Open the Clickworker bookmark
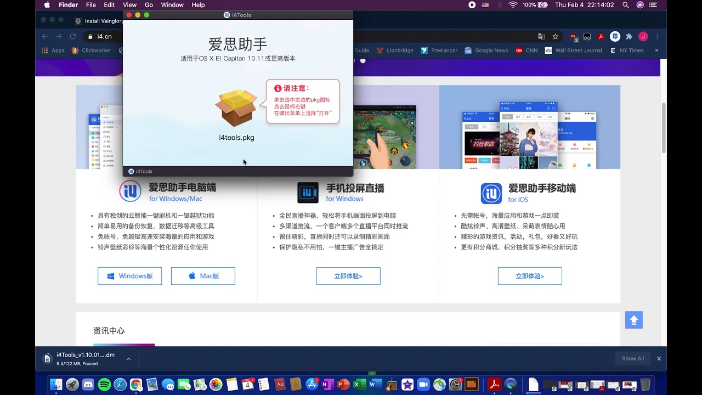702x395 pixels. (x=91, y=50)
